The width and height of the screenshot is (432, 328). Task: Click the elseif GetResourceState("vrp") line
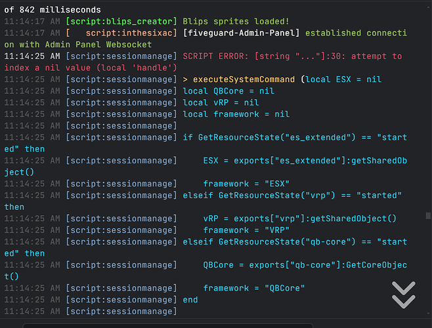(292, 195)
